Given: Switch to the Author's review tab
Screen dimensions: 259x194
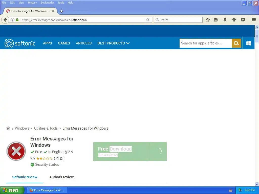Looking at the screenshot, I should 61,177.
